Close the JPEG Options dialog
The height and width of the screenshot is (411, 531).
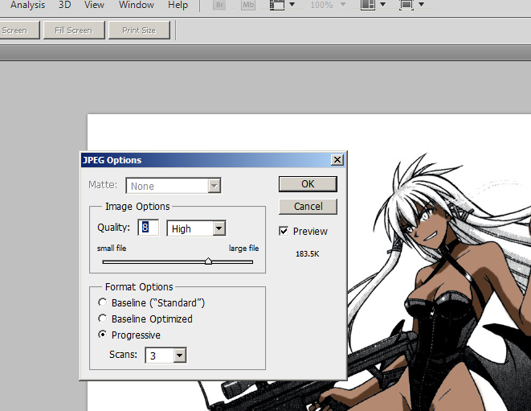(x=337, y=160)
